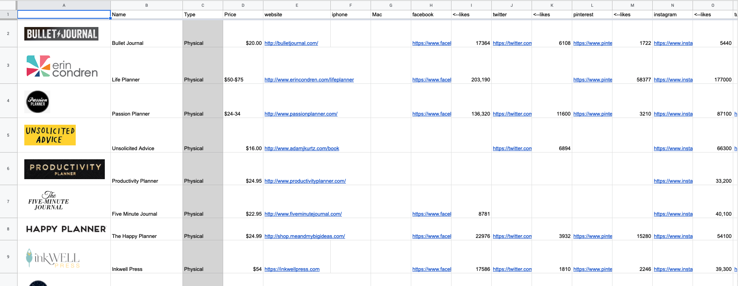738x286 pixels.
Task: Follow the passionplanner.com website link
Action: tap(301, 114)
